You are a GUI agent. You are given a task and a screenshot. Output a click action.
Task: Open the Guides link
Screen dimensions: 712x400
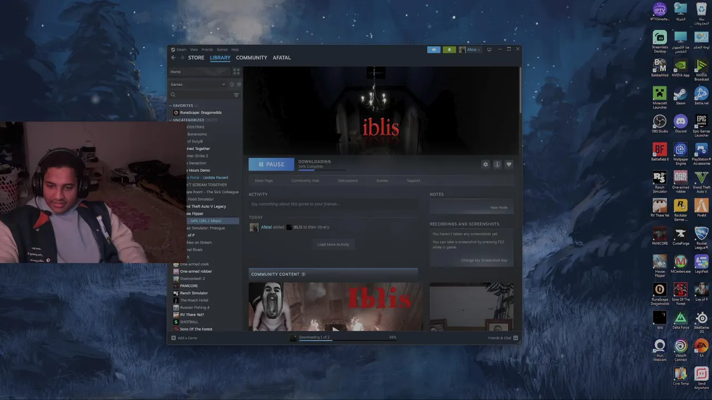382,181
